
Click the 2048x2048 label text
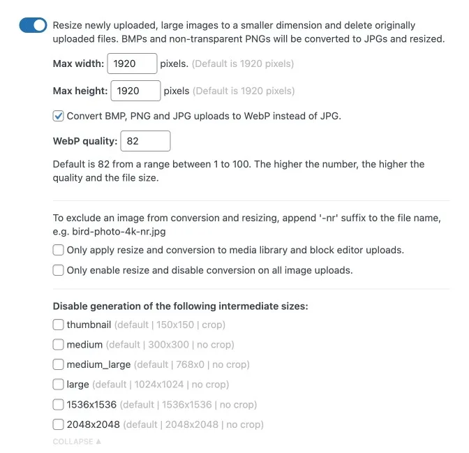click(x=91, y=424)
